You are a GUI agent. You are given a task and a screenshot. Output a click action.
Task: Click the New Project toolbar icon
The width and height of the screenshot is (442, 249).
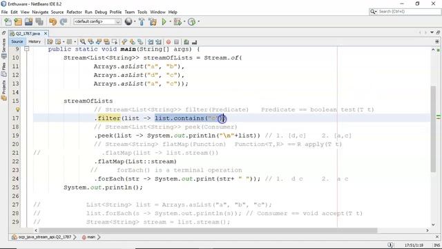click(x=18, y=21)
